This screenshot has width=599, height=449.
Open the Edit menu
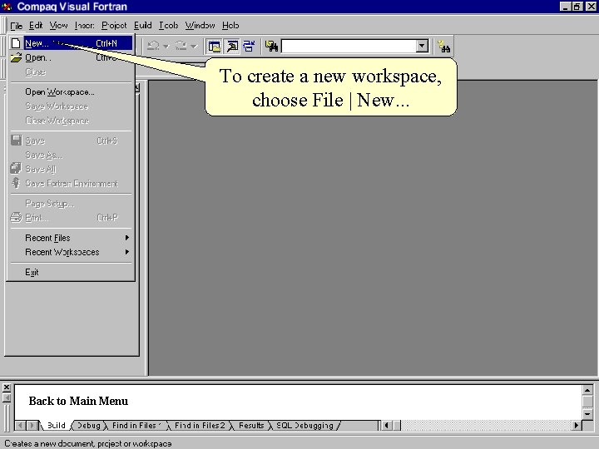(36, 26)
